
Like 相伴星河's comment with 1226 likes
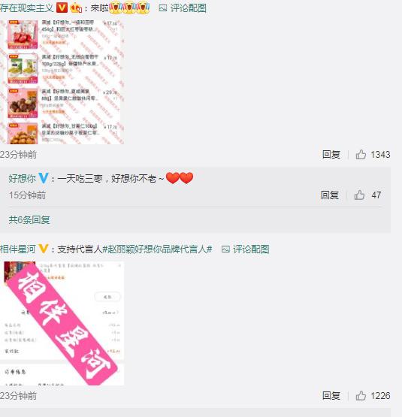(361, 395)
